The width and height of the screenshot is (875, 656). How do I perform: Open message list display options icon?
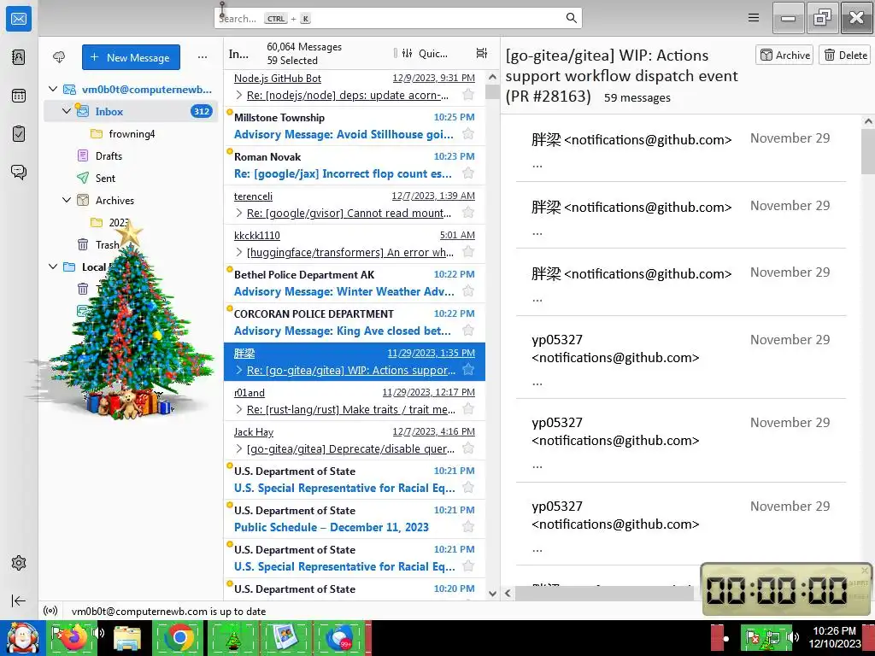coord(482,53)
